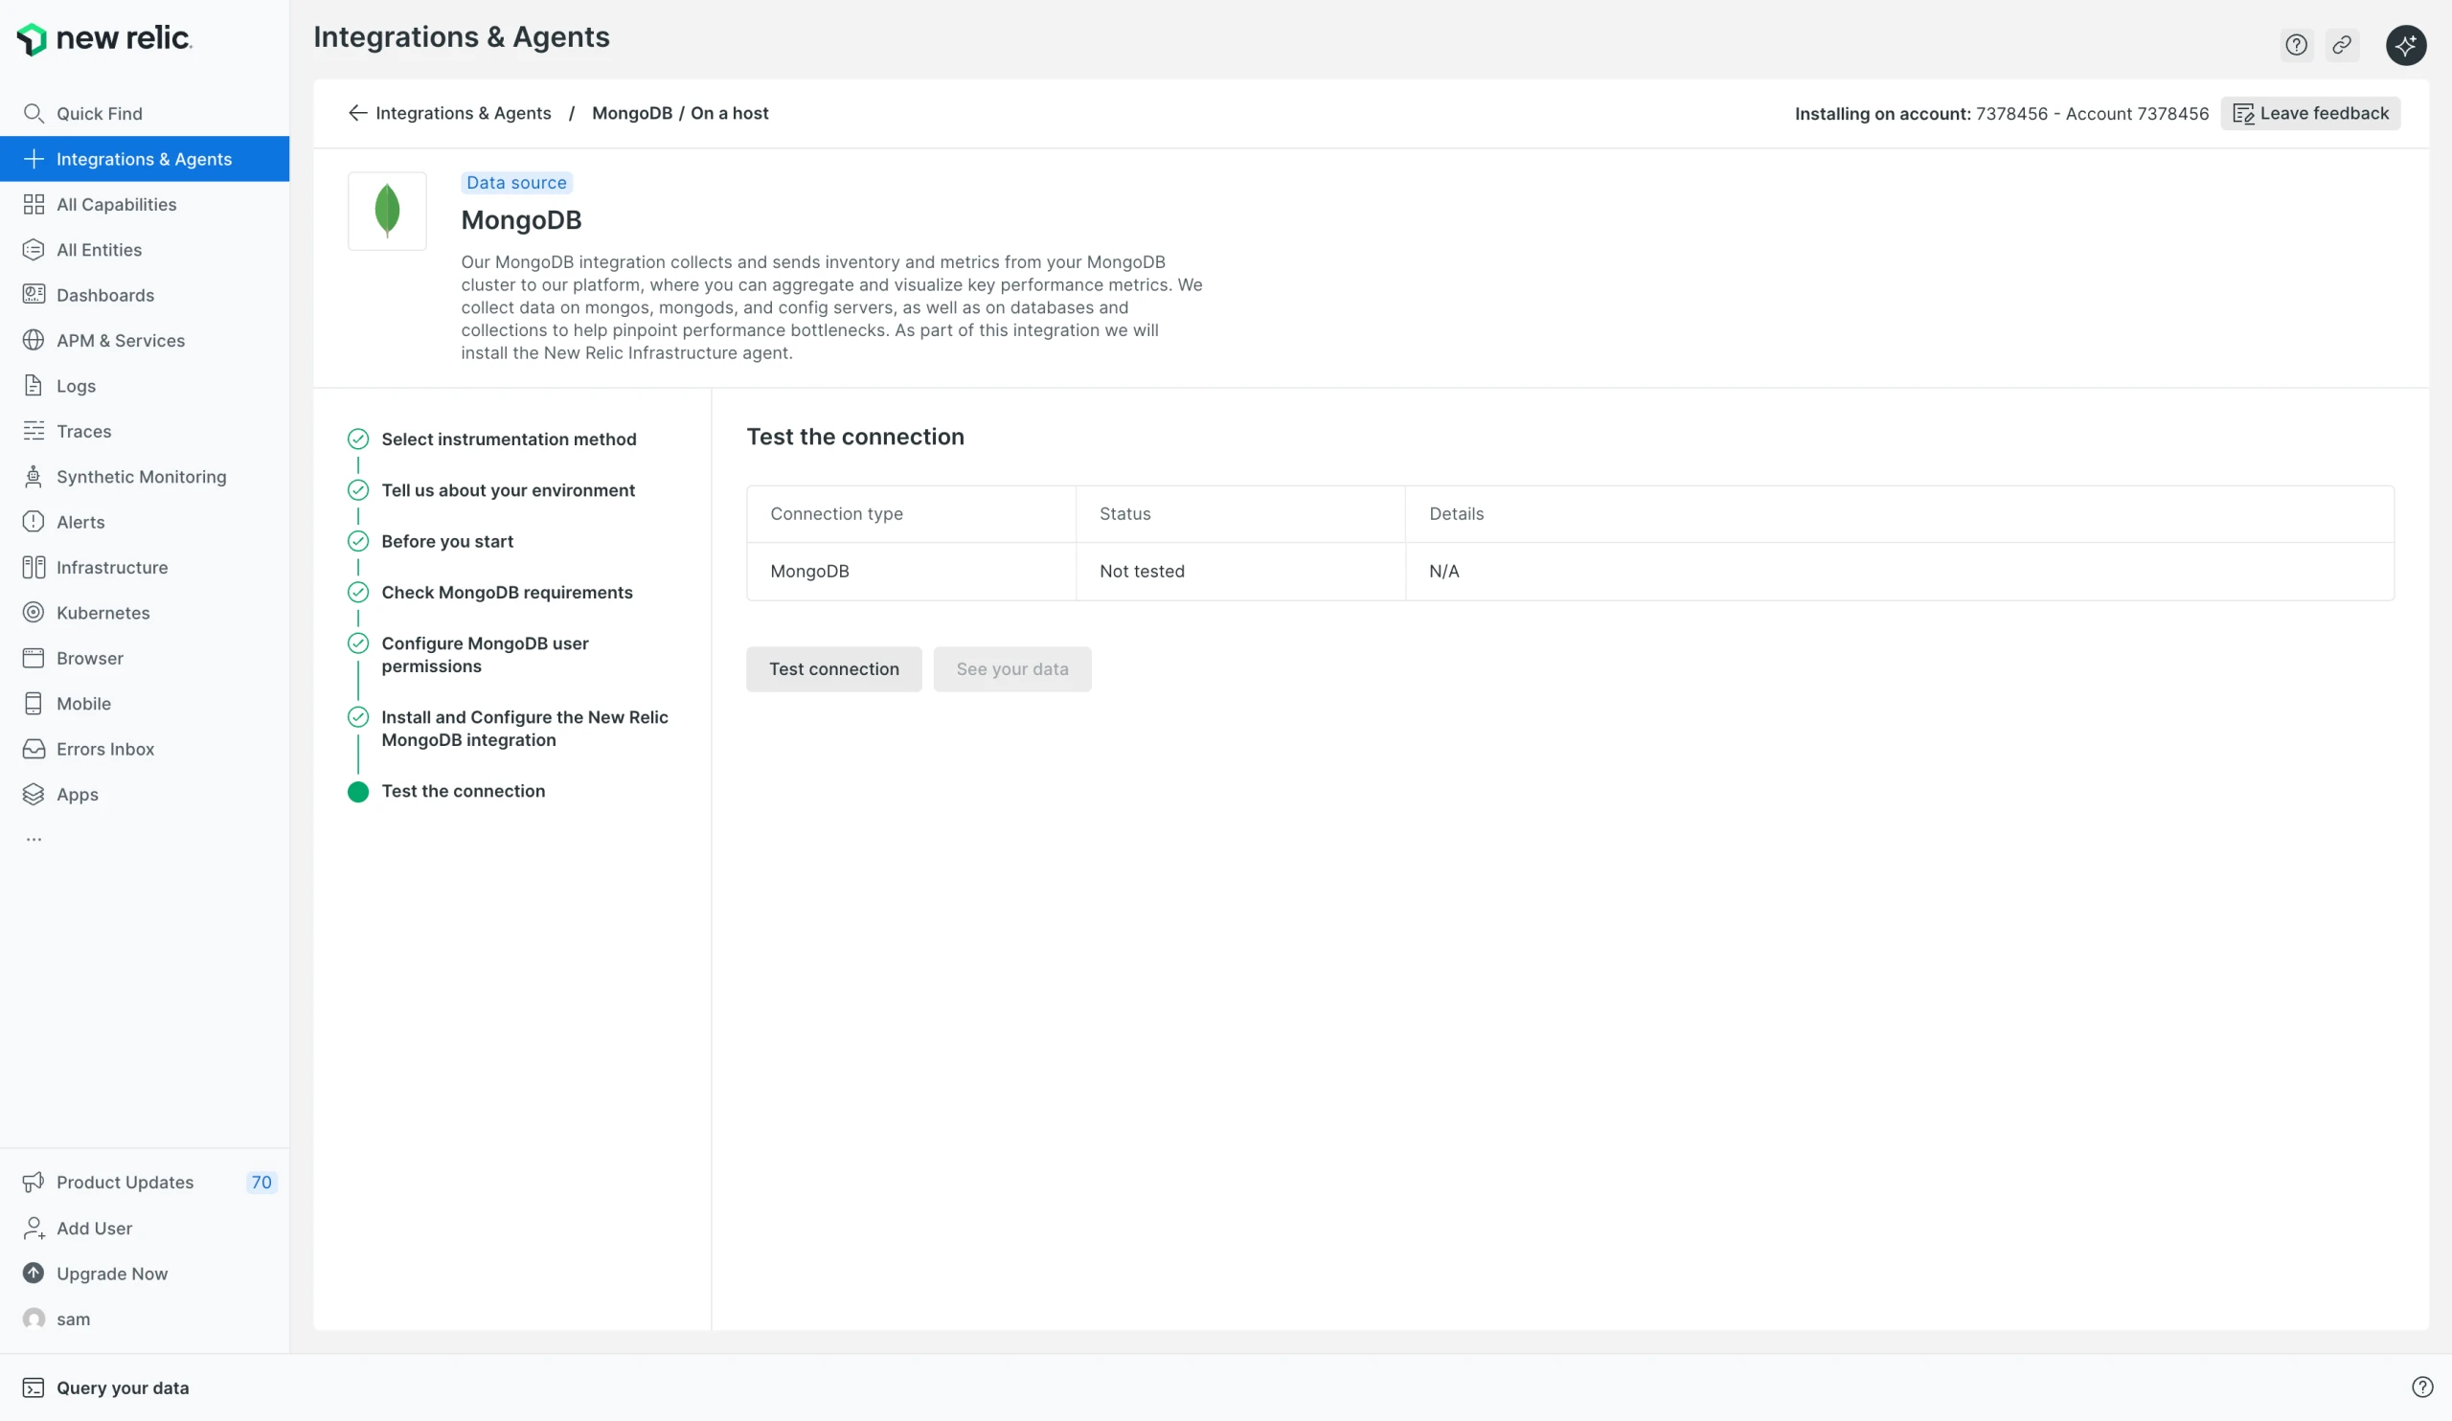This screenshot has width=2452, height=1421.
Task: Click the MongoDB connection type cell
Action: 912,571
